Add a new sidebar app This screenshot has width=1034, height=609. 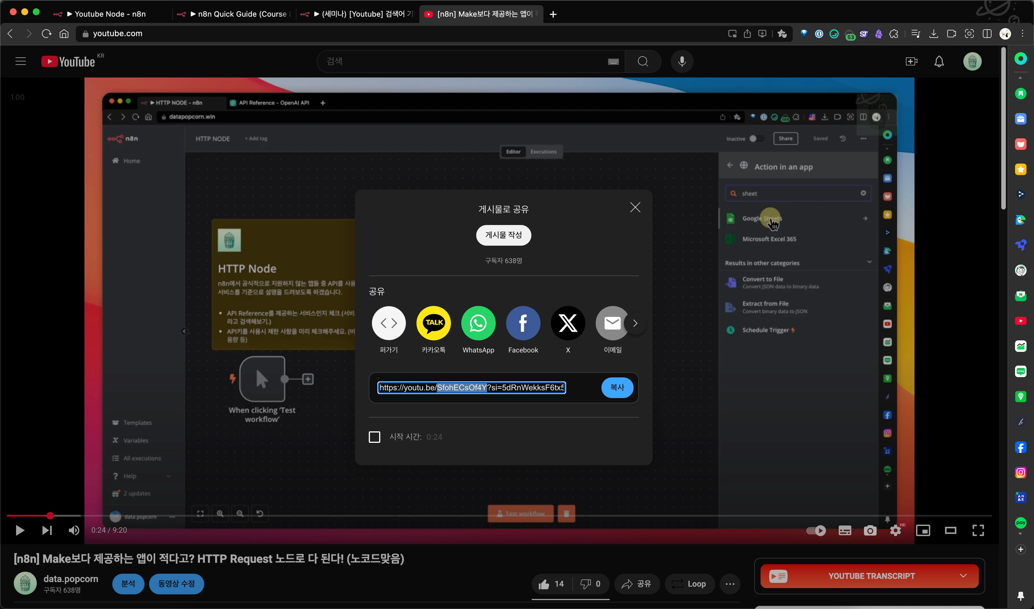click(x=1021, y=549)
